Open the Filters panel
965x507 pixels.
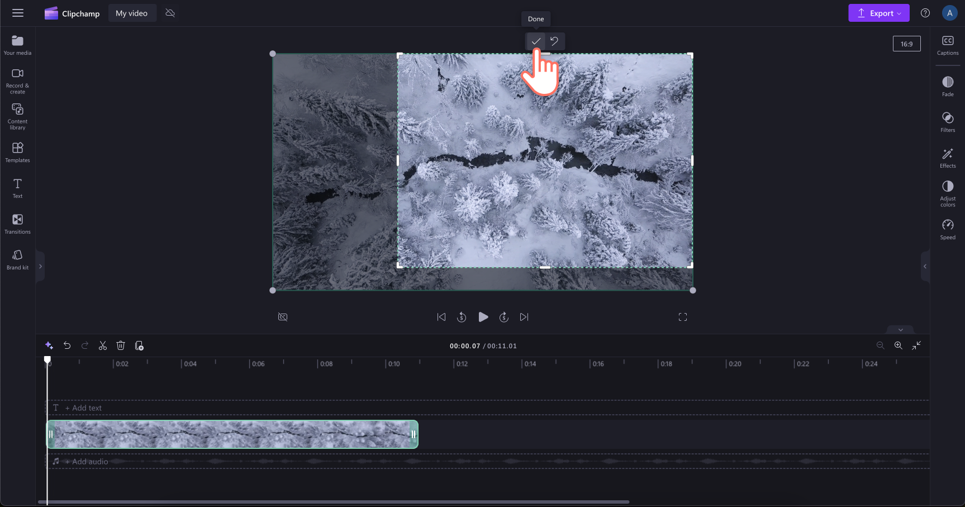tap(948, 122)
